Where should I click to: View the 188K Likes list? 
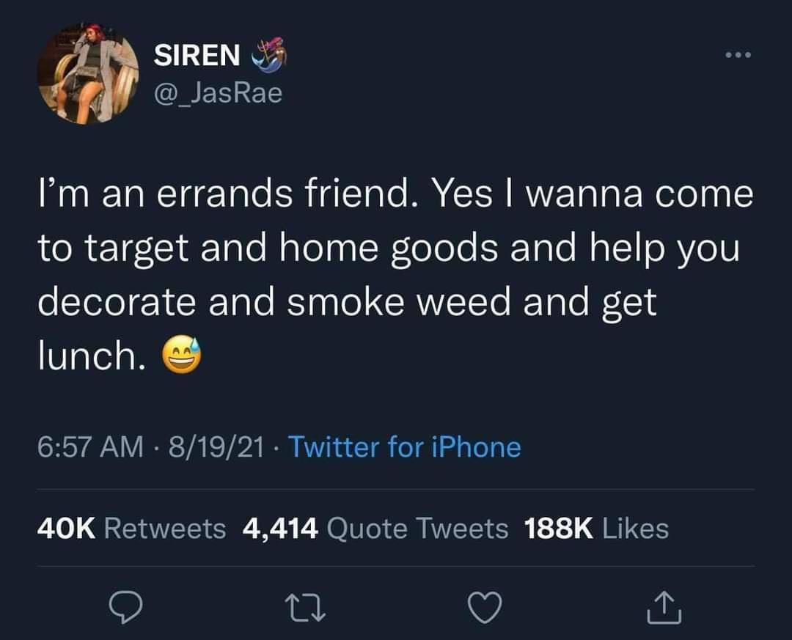(596, 529)
